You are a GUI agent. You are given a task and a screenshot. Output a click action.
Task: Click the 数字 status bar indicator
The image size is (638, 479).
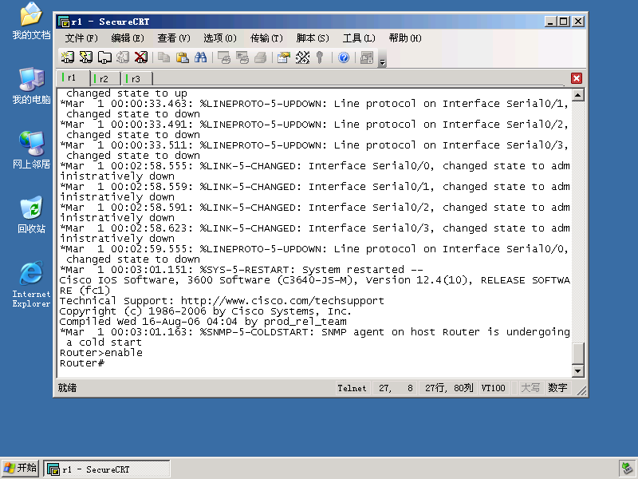coord(557,388)
